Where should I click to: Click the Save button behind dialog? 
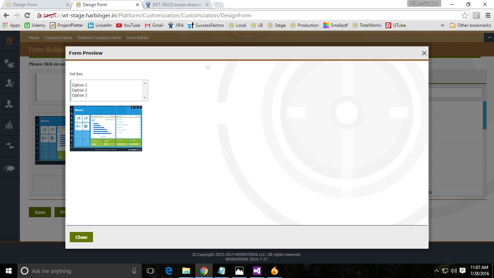[40, 212]
